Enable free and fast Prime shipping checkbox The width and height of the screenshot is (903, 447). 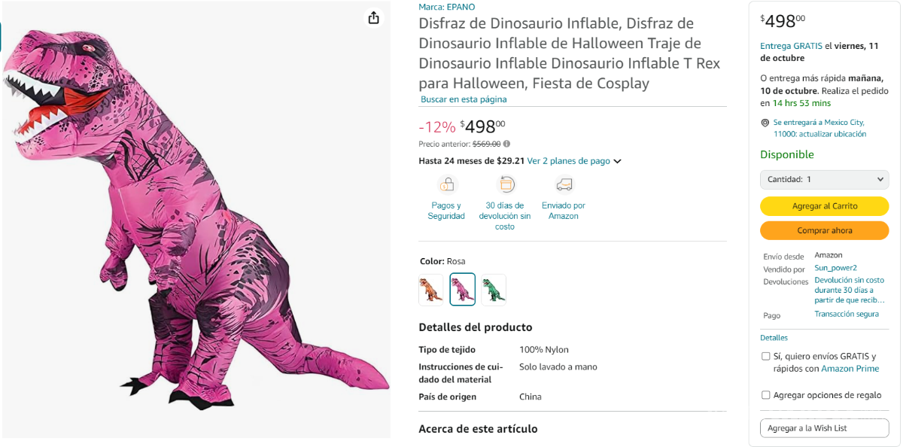coord(765,356)
